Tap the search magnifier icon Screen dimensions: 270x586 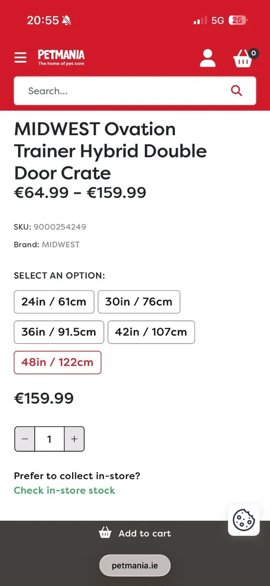point(236,90)
